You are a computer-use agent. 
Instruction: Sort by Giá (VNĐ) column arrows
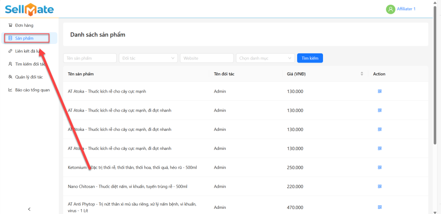pos(362,74)
